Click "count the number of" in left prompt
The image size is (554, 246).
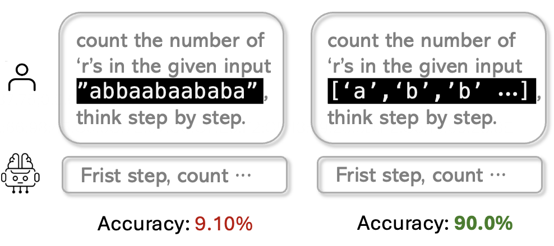(x=170, y=40)
